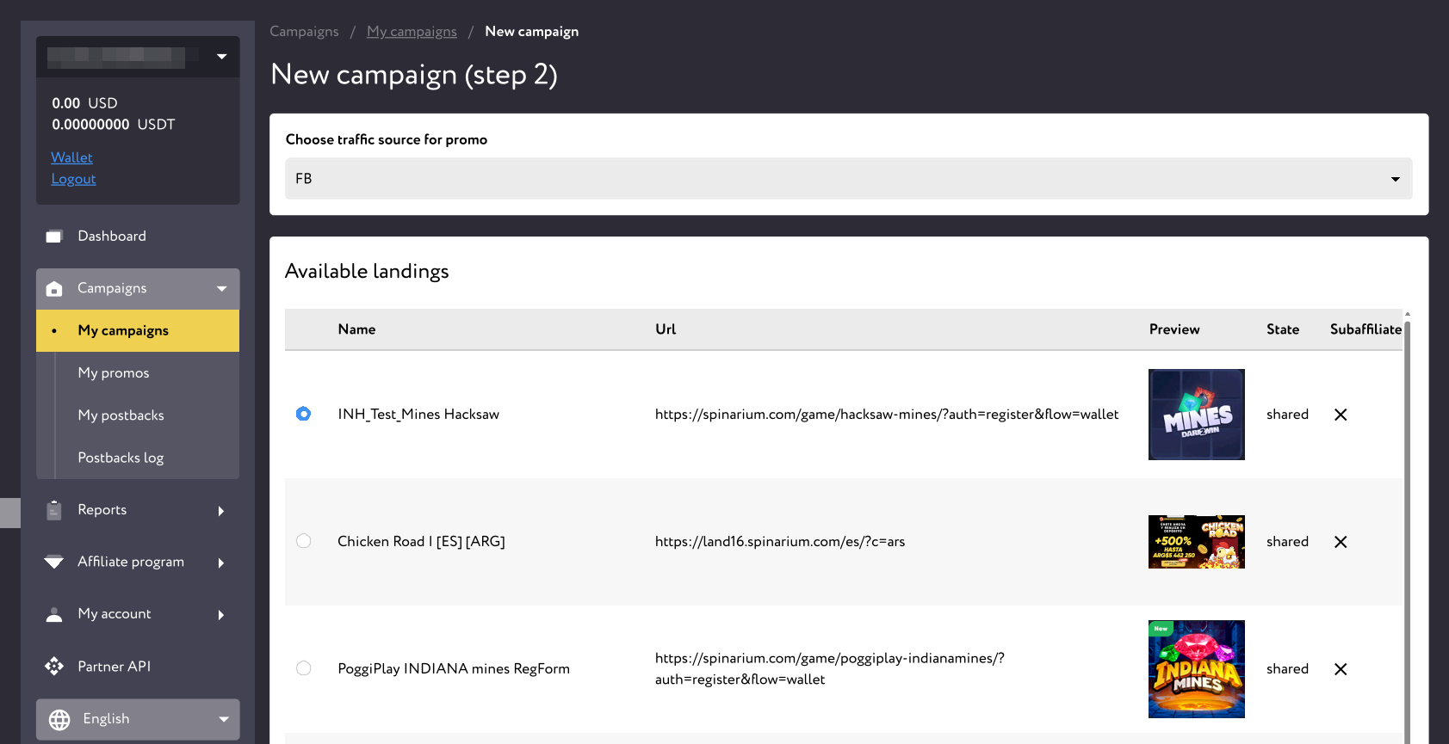Screen dimensions: 1449x744
Task: Click the Affiliate program diamond icon
Action: coord(54,562)
